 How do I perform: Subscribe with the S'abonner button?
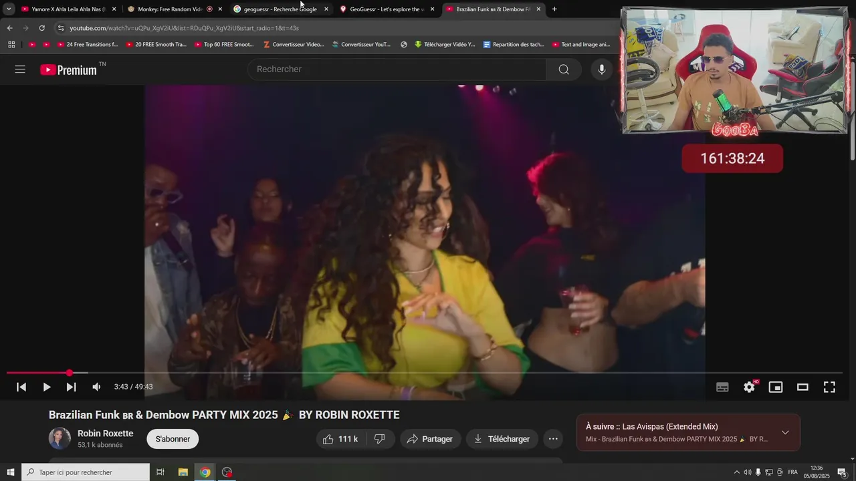(x=173, y=439)
